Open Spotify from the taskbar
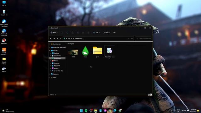The height and width of the screenshot is (113, 201). (86, 110)
